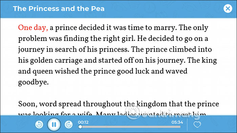Skip forward 30 seconds in narration
Image resolution: width=237 pixels, height=133 pixels.
(x=69, y=125)
